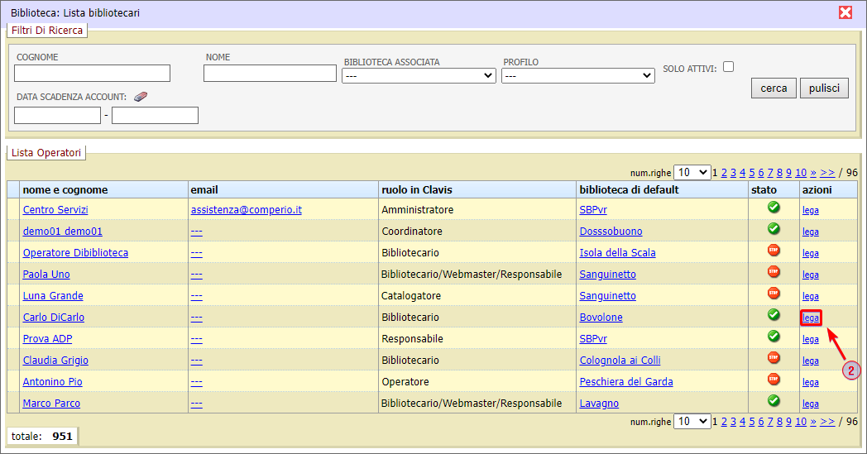Screen dimensions: 867x454
Task: Click green status icon for Marco Parco
Action: 774,400
